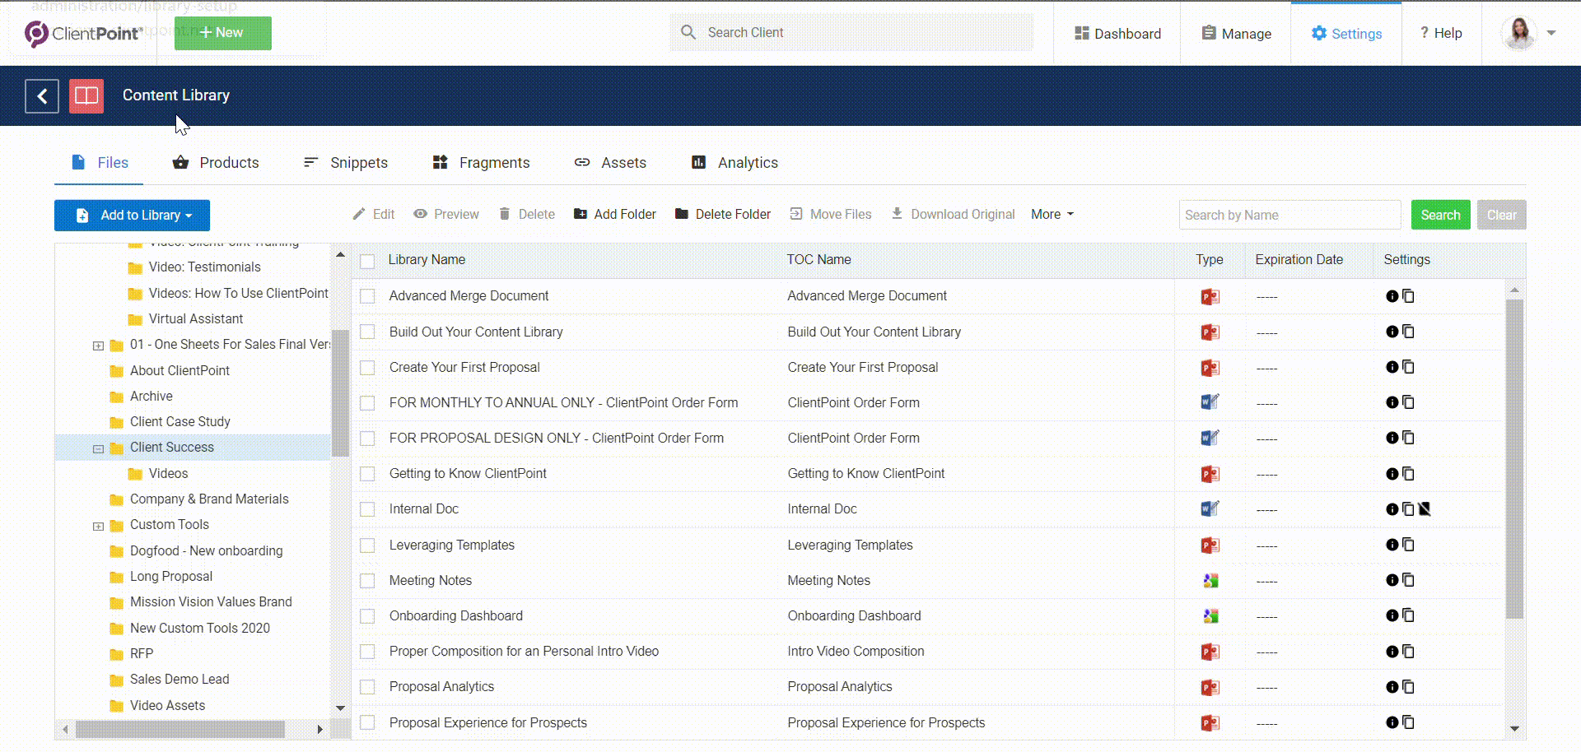Click Preview eye in toolbar
Screen dimensions: 1581x752
tap(446, 214)
